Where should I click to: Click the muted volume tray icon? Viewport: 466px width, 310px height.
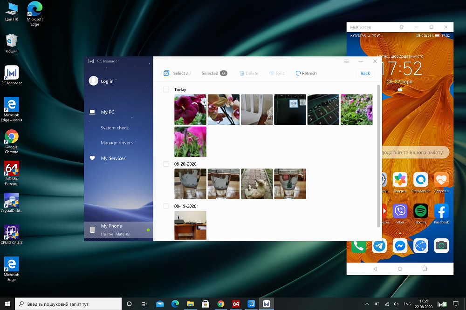[396, 304]
